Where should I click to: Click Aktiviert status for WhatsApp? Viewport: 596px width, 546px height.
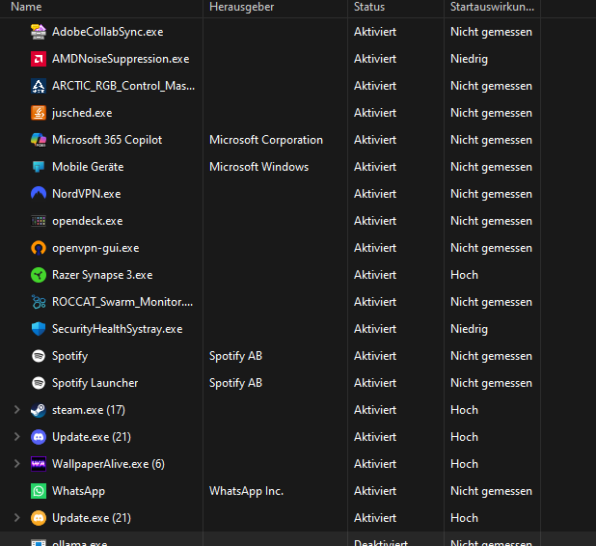(x=375, y=491)
